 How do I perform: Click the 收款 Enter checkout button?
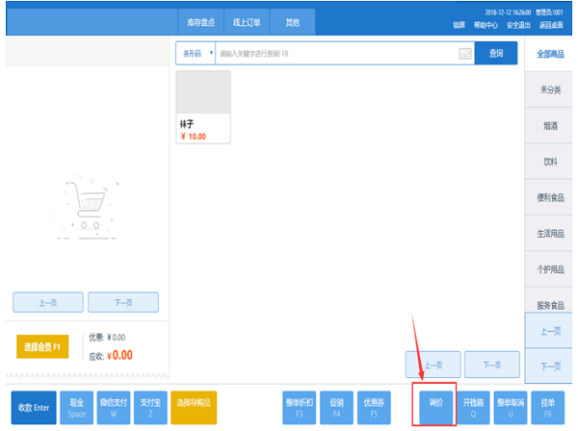(34, 408)
